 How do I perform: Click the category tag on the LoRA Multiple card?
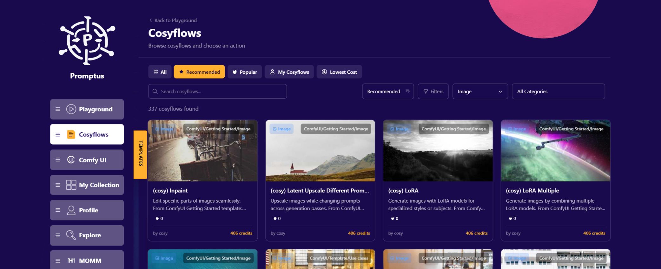571,129
